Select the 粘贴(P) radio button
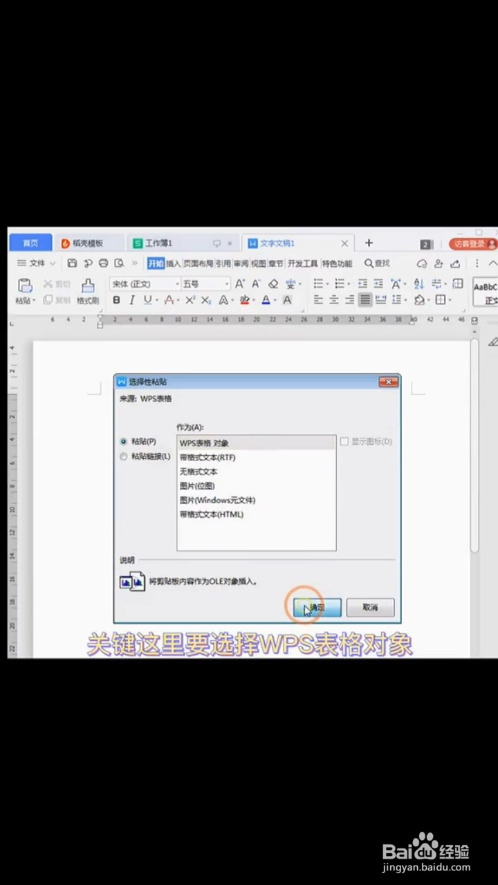The width and height of the screenshot is (498, 885). coord(124,441)
